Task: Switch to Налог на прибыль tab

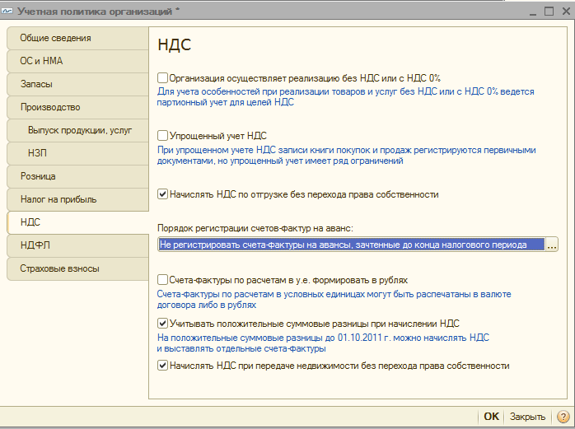Action: pyautogui.click(x=77, y=199)
